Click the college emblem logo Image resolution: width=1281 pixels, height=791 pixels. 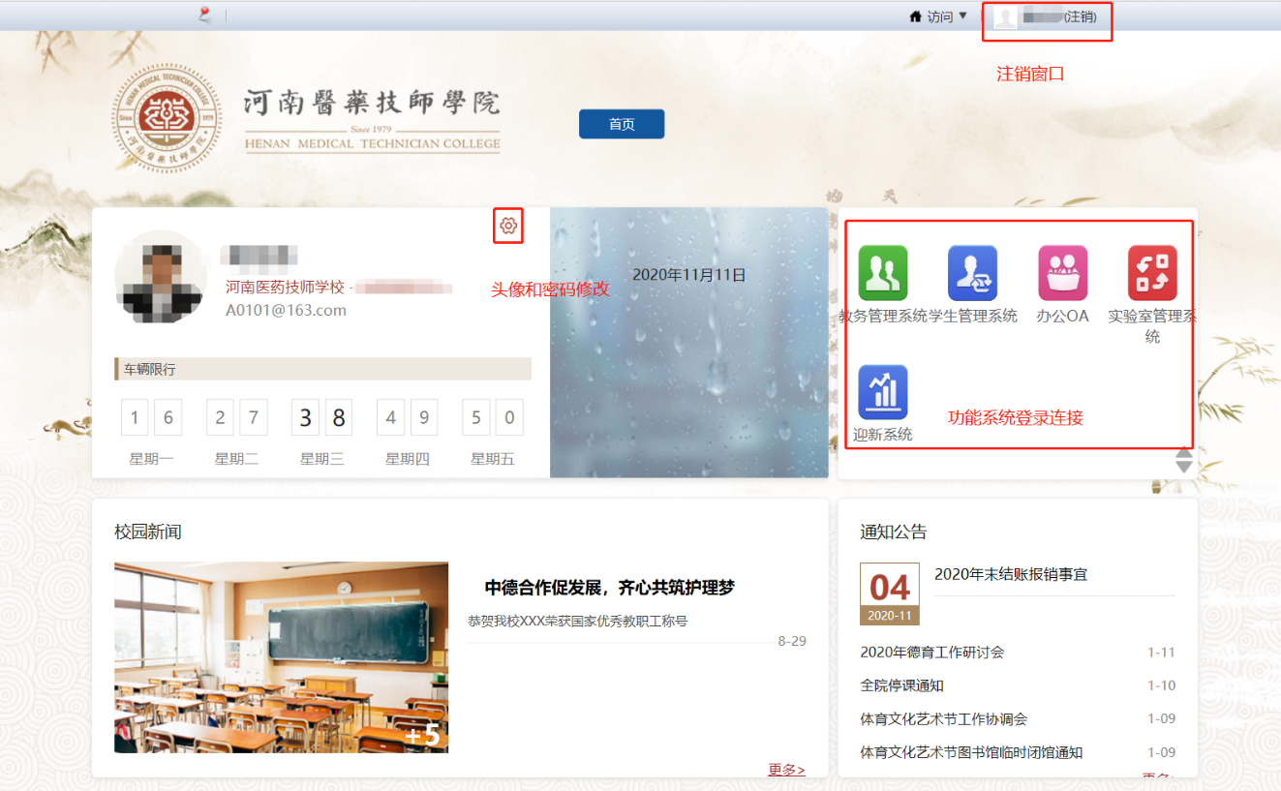pyautogui.click(x=167, y=119)
